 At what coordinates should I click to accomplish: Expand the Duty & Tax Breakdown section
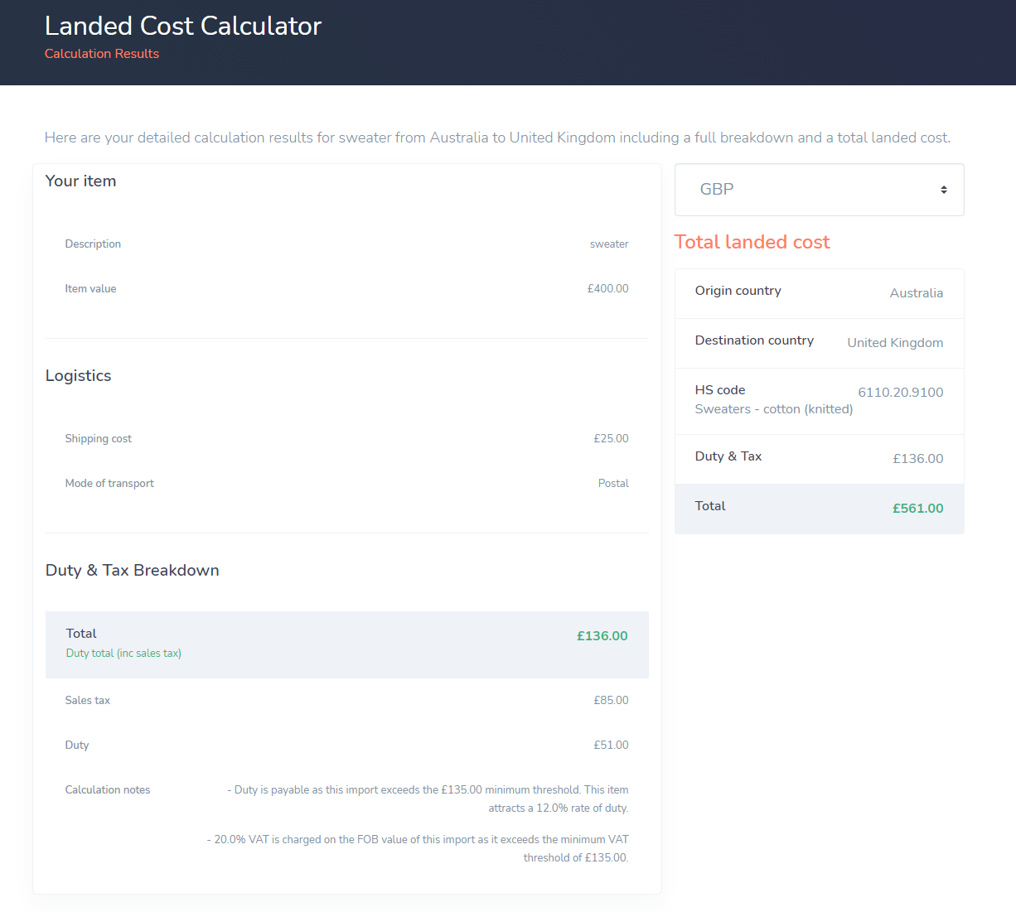pos(132,570)
